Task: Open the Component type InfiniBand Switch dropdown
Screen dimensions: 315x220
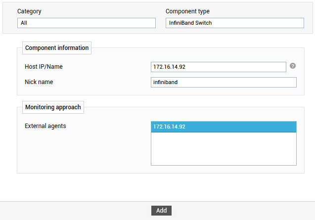Action: (x=234, y=23)
